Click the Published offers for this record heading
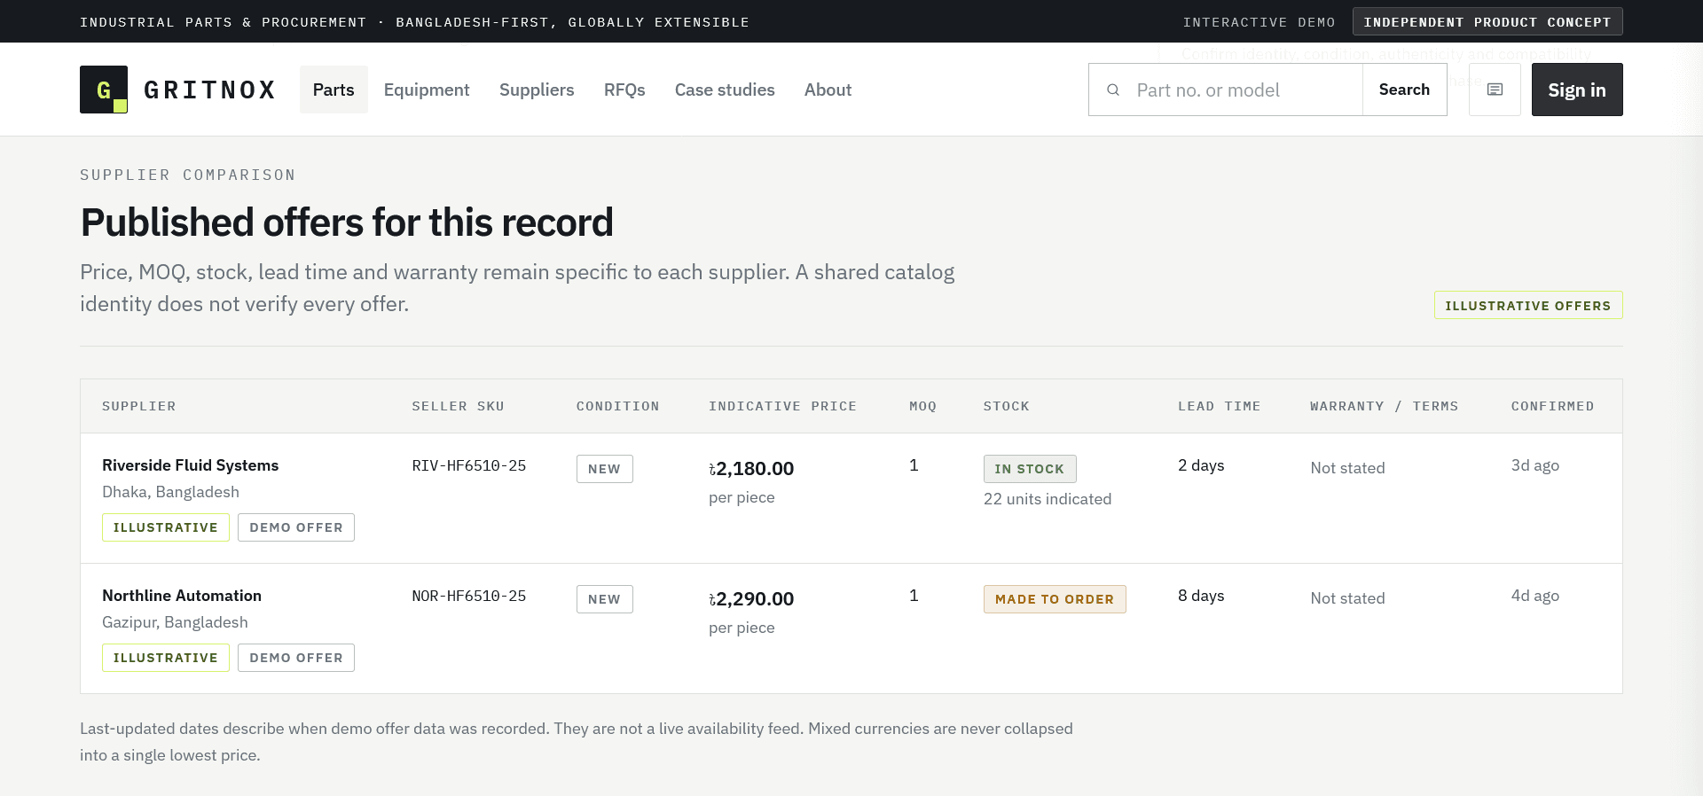 pyautogui.click(x=347, y=222)
